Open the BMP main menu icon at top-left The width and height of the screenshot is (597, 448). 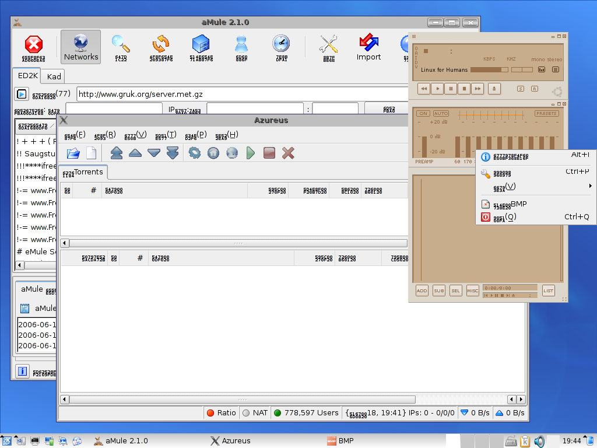414,37
